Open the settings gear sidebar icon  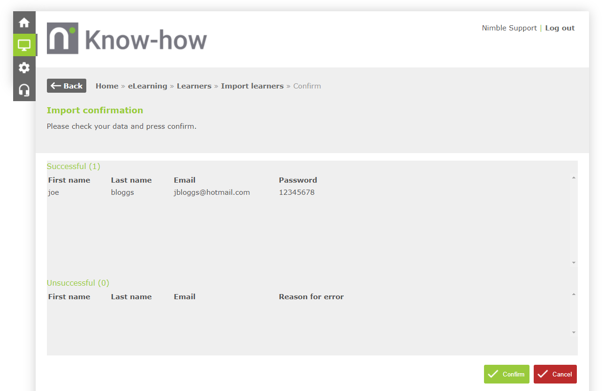(x=24, y=67)
